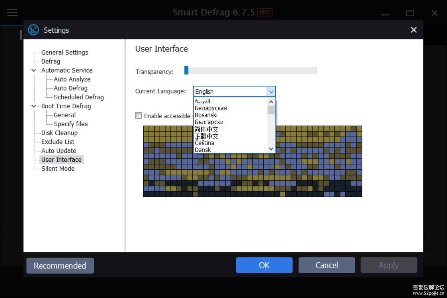Image resolution: width=447 pixels, height=298 pixels.
Task: Close the Settings dialog with X
Action: tap(414, 30)
